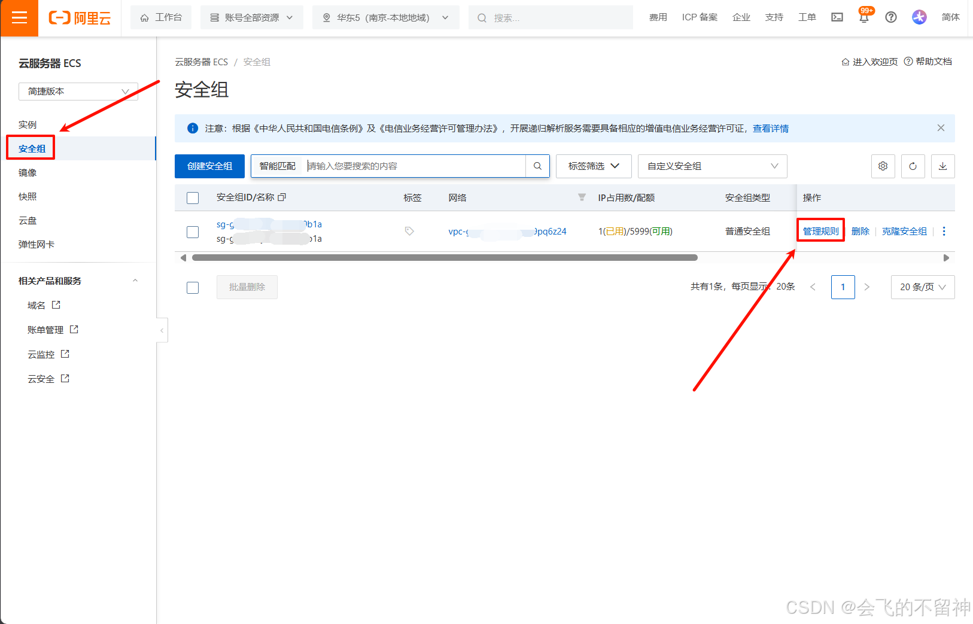This screenshot has height=624, width=973.
Task: Select 云盘 in the sidebar
Action: pyautogui.click(x=28, y=220)
